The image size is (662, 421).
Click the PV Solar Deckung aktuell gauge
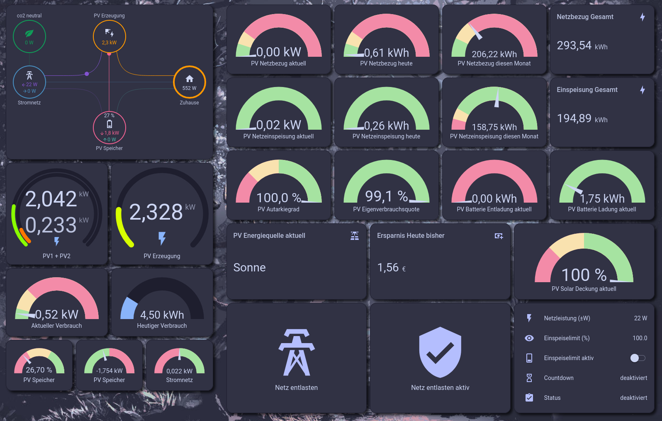click(x=584, y=261)
